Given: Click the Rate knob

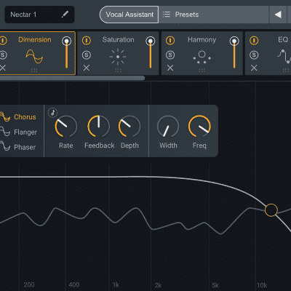Looking at the screenshot, I should pos(66,127).
